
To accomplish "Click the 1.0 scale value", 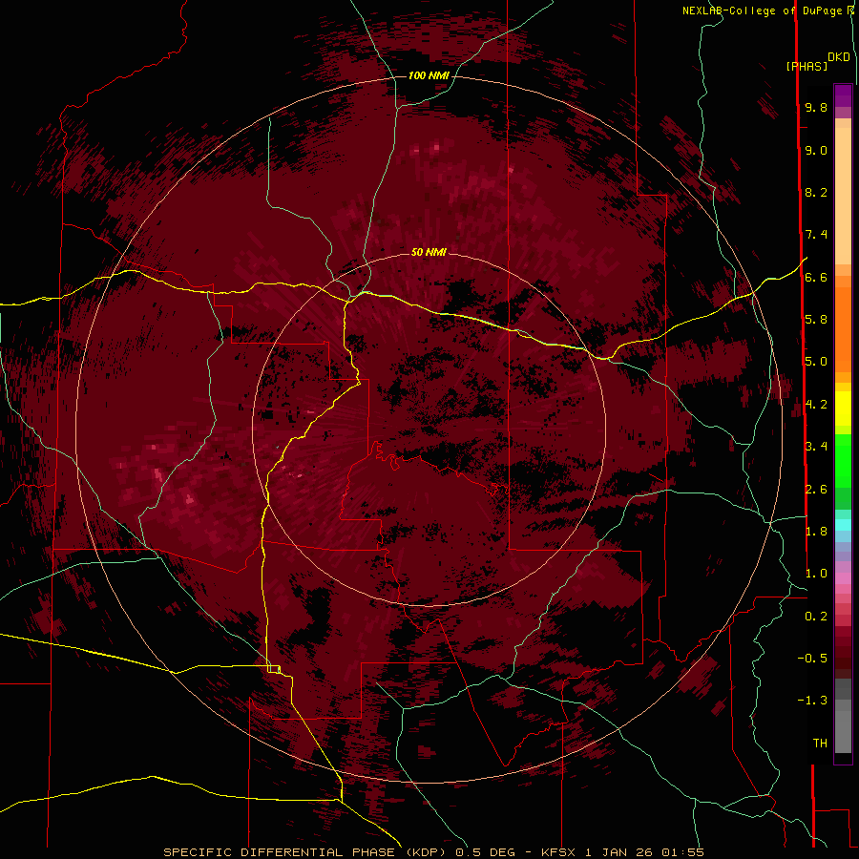I will tap(816, 574).
